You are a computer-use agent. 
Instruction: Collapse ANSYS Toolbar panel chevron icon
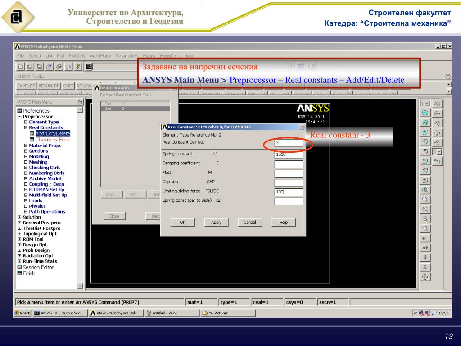point(448,77)
